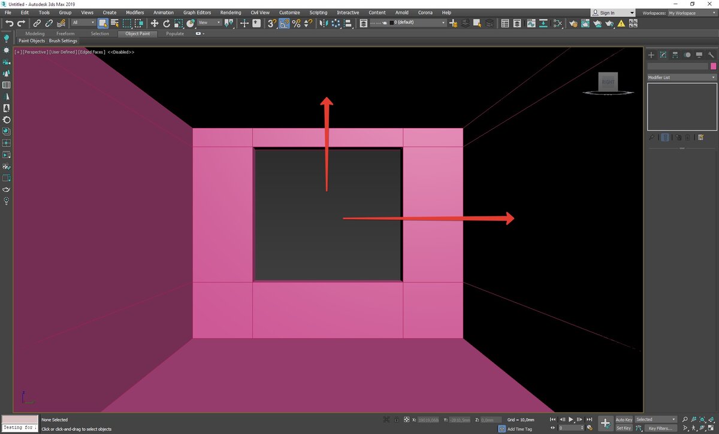Click the Paint Objects panel button
The width and height of the screenshot is (719, 434).
(32, 41)
